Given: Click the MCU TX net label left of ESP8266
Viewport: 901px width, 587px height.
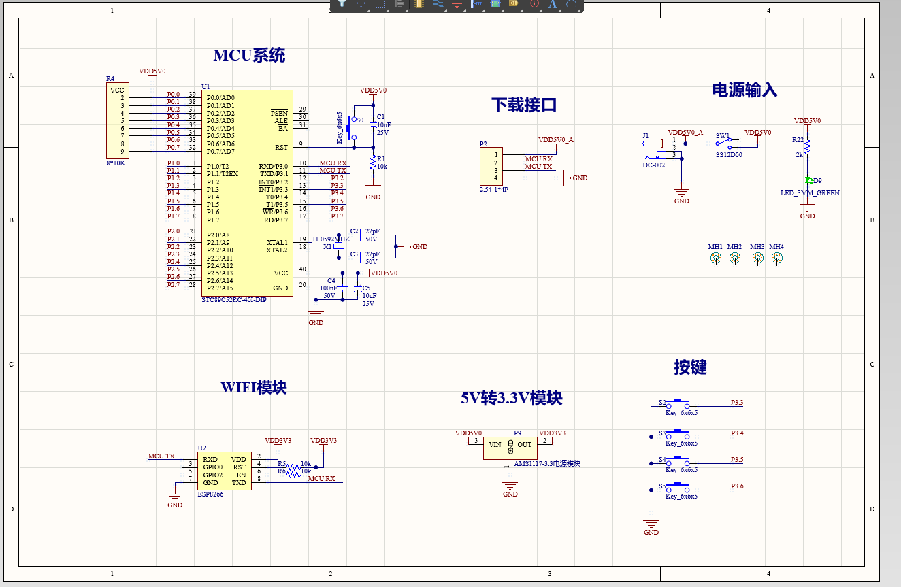Looking at the screenshot, I should [162, 456].
